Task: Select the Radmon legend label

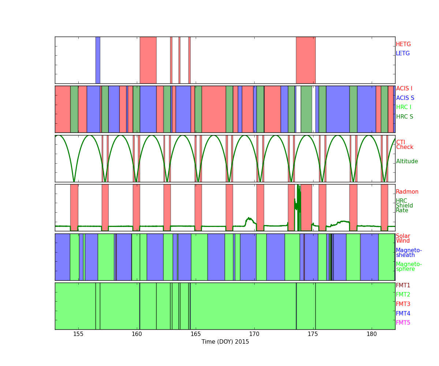Action: pyautogui.click(x=407, y=192)
